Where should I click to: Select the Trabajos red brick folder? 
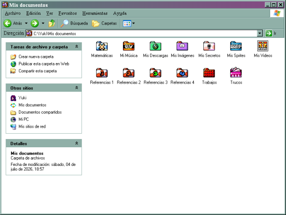click(209, 73)
